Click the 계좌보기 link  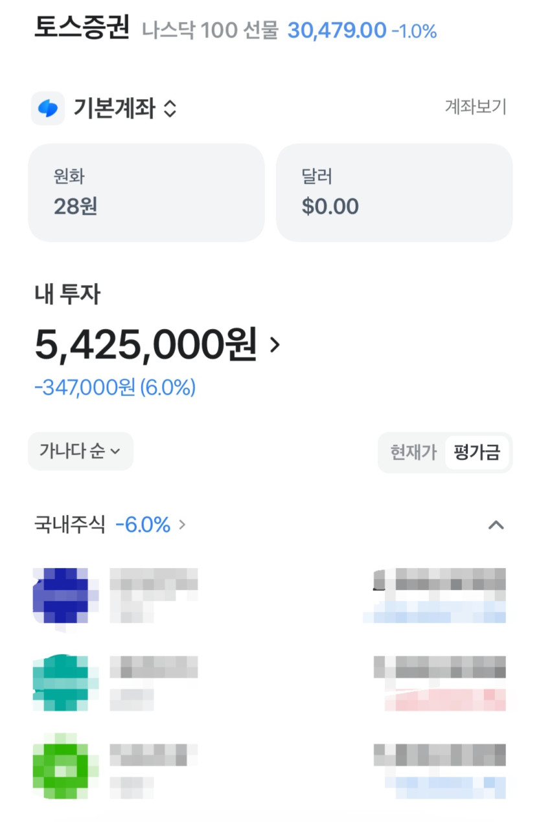(x=476, y=106)
